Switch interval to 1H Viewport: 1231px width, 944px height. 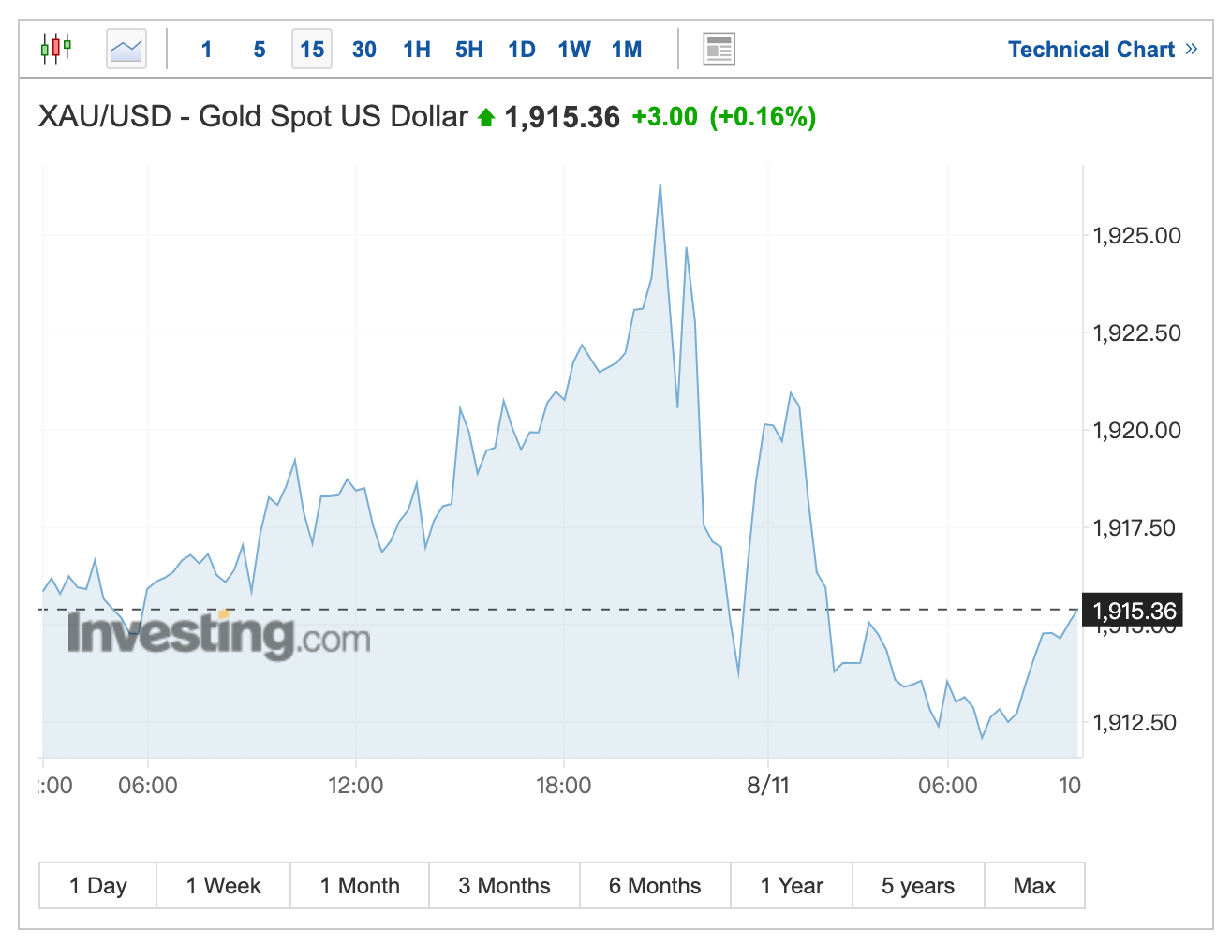(x=417, y=50)
